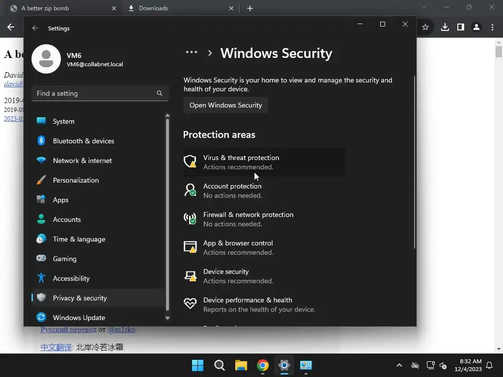Expand the breadcrumb ellipsis menu
This screenshot has height=377, width=503.
(x=192, y=52)
